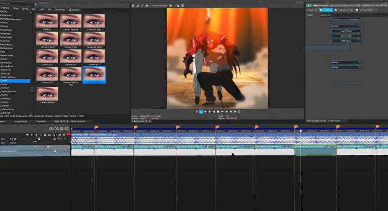The image size is (388, 211).
Task: Open the transport more-buttons menu icon
Action: click(239, 112)
